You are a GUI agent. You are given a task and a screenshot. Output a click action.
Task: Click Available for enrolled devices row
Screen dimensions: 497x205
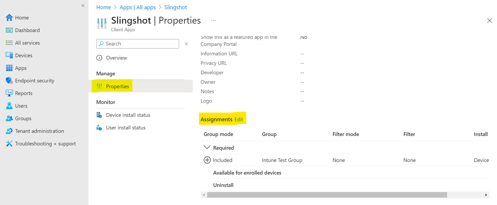pyautogui.click(x=247, y=173)
